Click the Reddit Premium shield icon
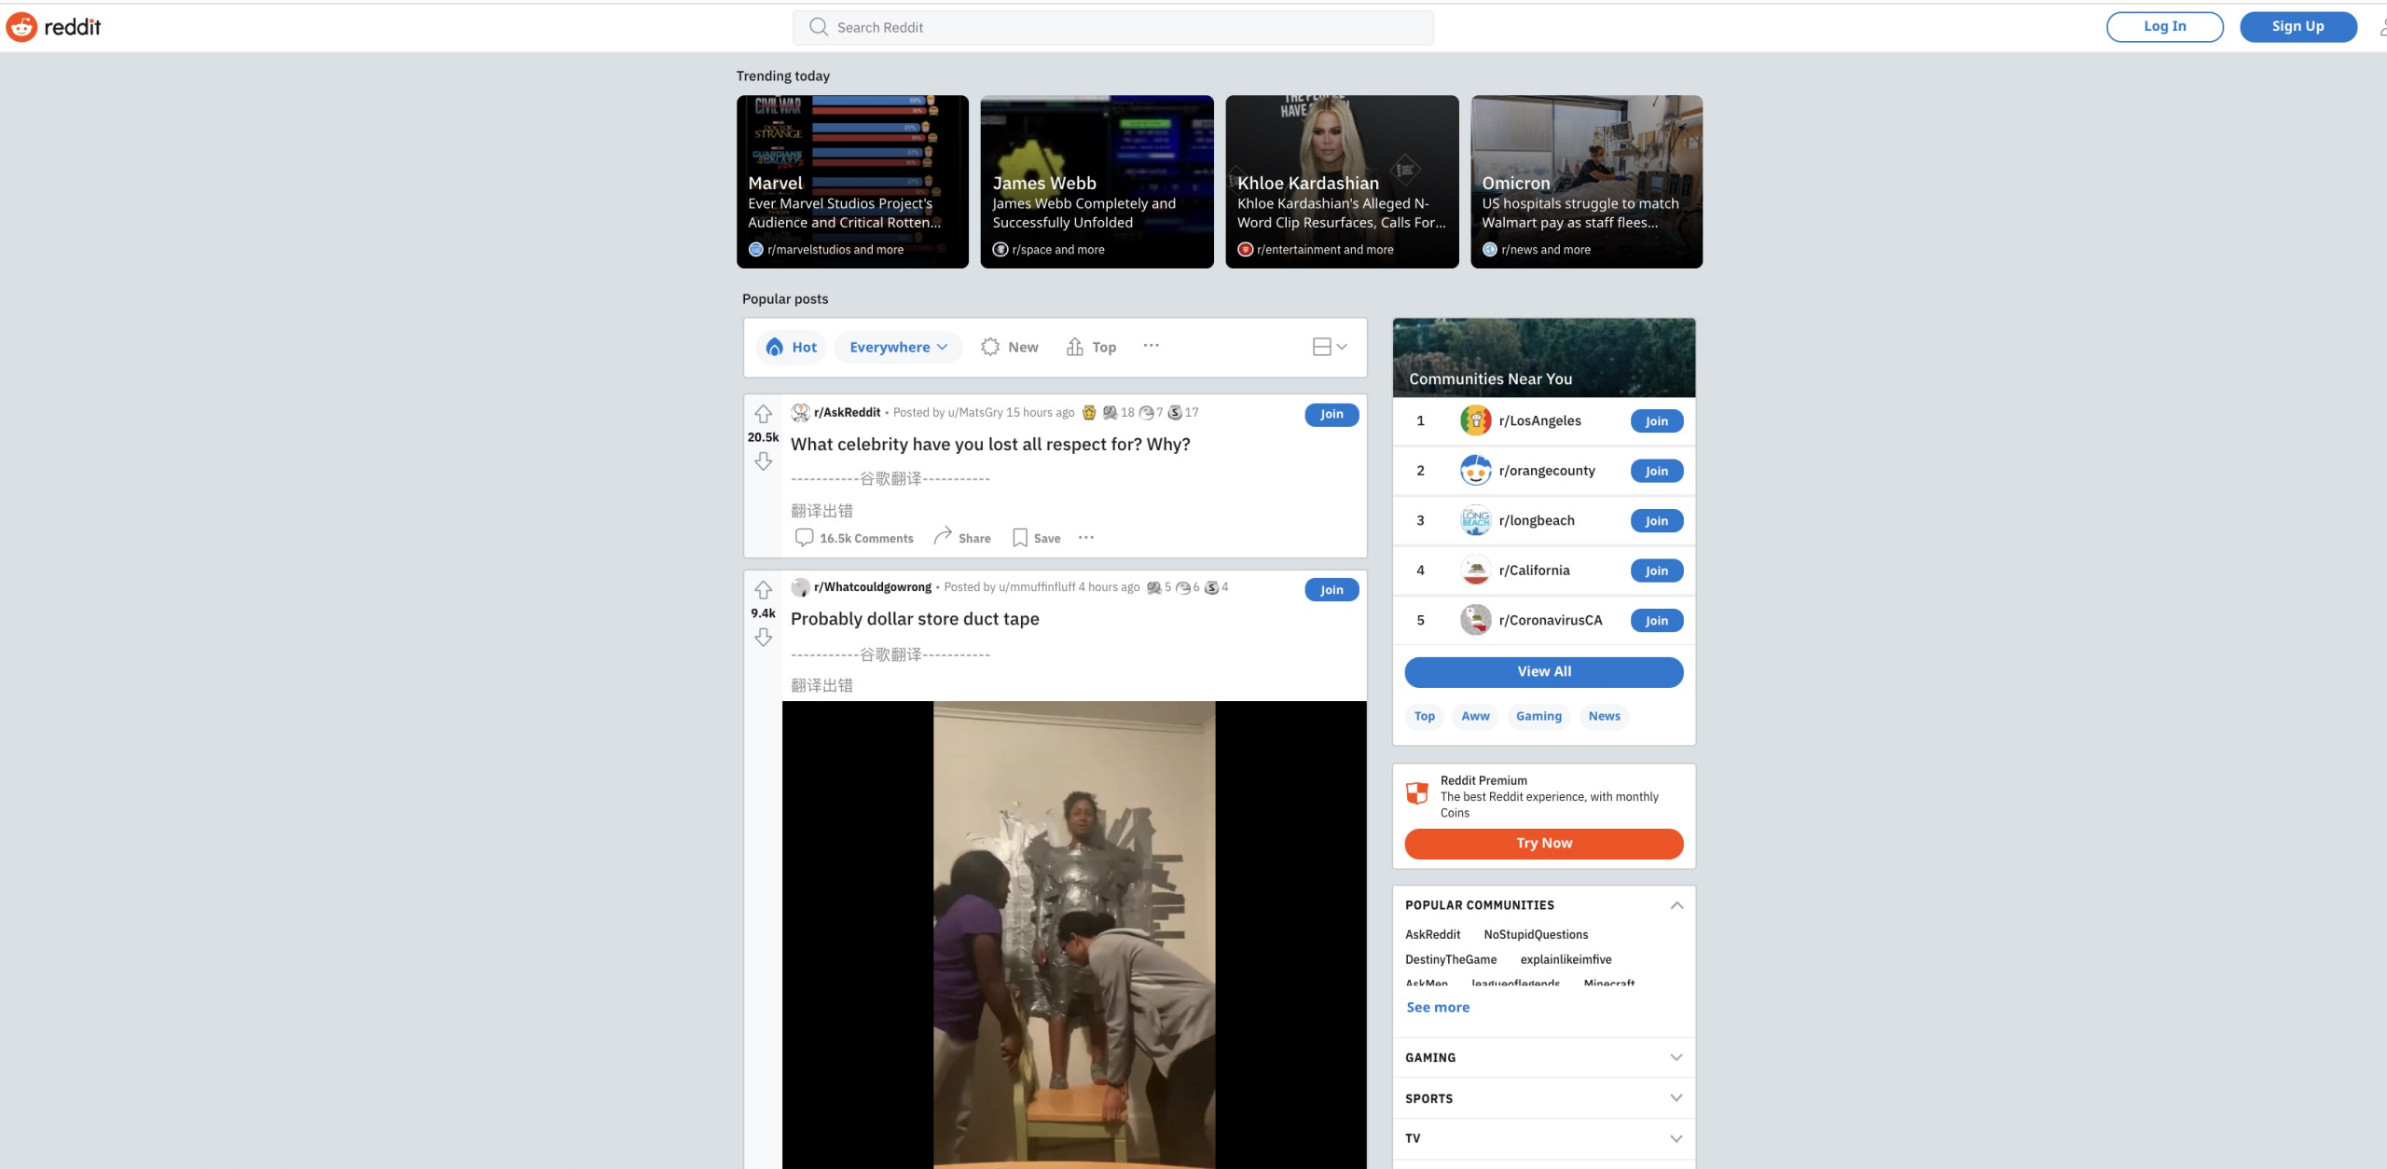The width and height of the screenshot is (2387, 1169). point(1417,793)
